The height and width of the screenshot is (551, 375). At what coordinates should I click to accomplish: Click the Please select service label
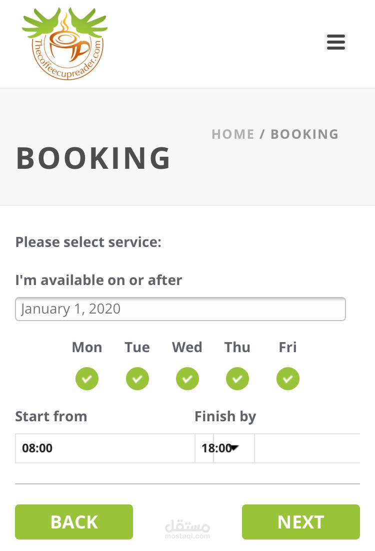[x=88, y=242]
